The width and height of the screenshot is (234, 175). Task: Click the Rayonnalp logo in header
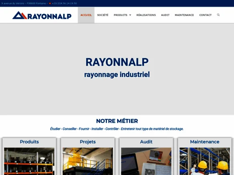pos(42,15)
